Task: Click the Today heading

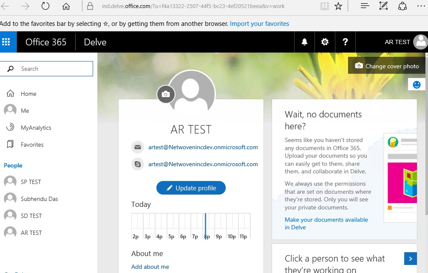Action: tap(141, 204)
